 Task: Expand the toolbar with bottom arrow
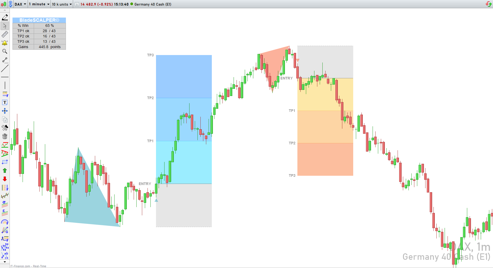tap(5, 262)
